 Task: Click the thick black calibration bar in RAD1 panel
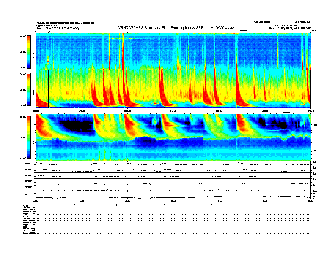[49, 89]
